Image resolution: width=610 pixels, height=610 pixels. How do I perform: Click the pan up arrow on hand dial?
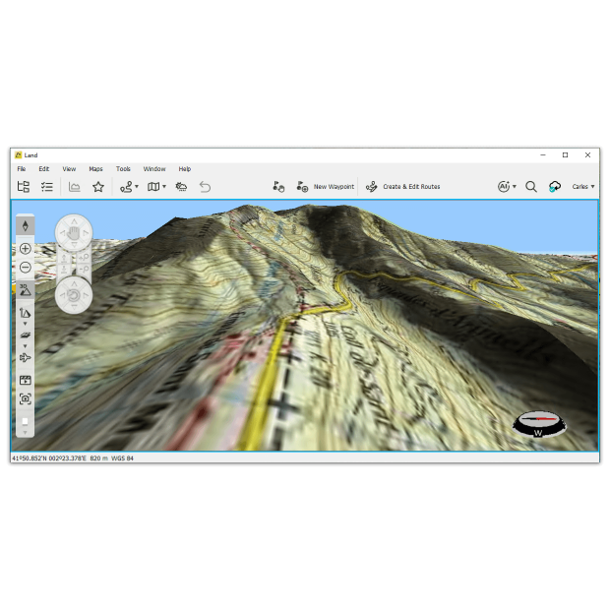(74, 221)
